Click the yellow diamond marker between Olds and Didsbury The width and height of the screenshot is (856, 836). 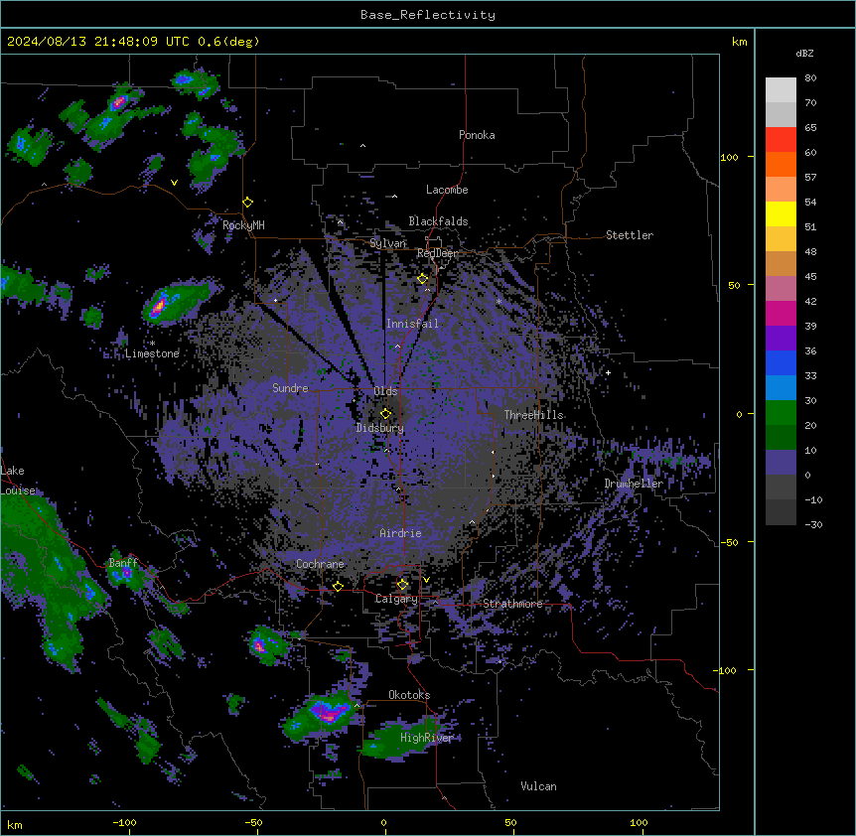tap(386, 414)
